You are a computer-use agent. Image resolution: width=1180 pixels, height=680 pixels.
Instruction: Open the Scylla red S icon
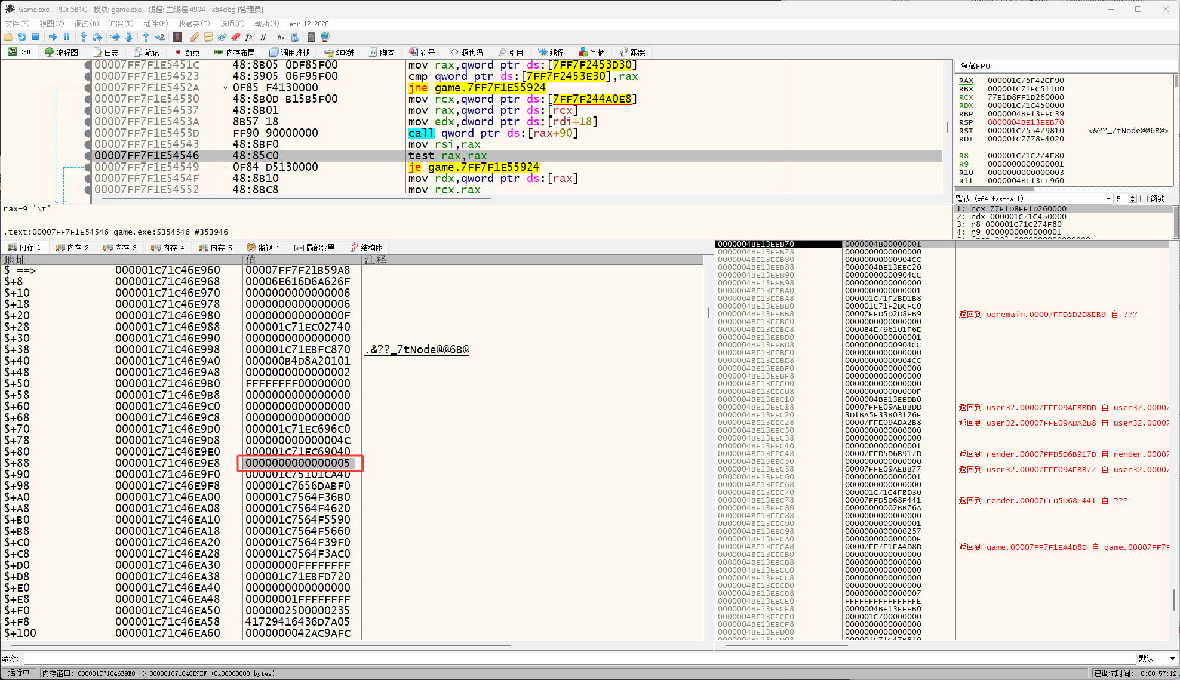pos(177,37)
